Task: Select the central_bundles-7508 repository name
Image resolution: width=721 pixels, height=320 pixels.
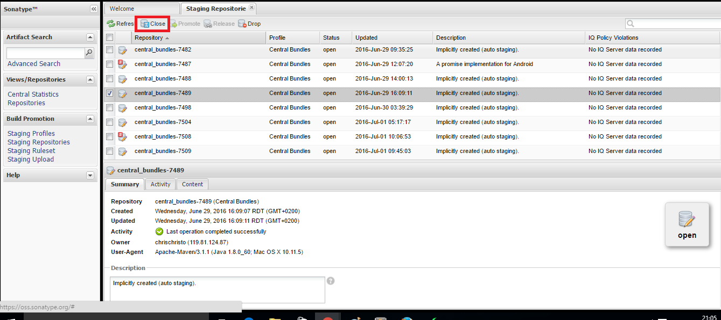Action: pos(163,137)
